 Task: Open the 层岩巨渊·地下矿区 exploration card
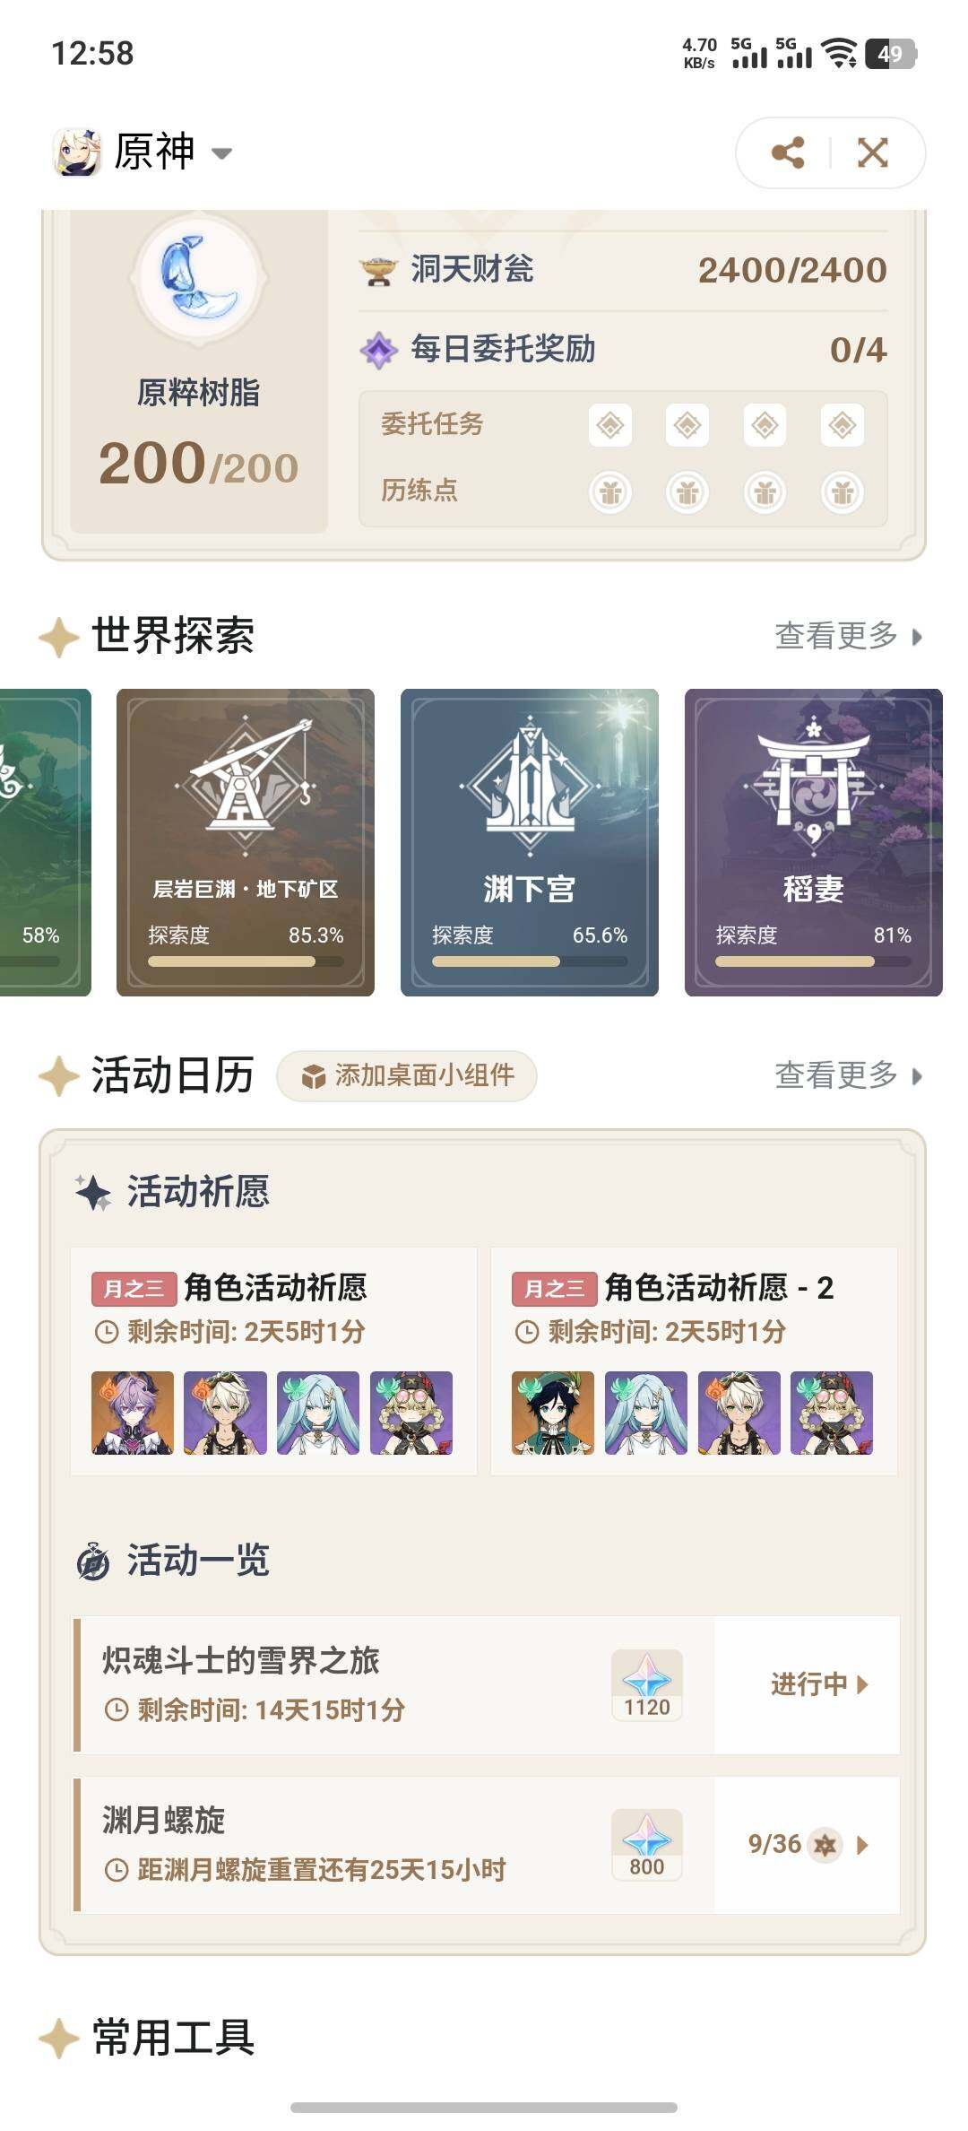coord(246,842)
